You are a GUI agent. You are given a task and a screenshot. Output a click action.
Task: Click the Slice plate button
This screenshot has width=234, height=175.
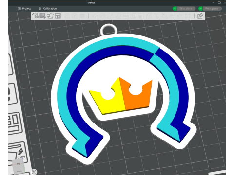[186, 9]
